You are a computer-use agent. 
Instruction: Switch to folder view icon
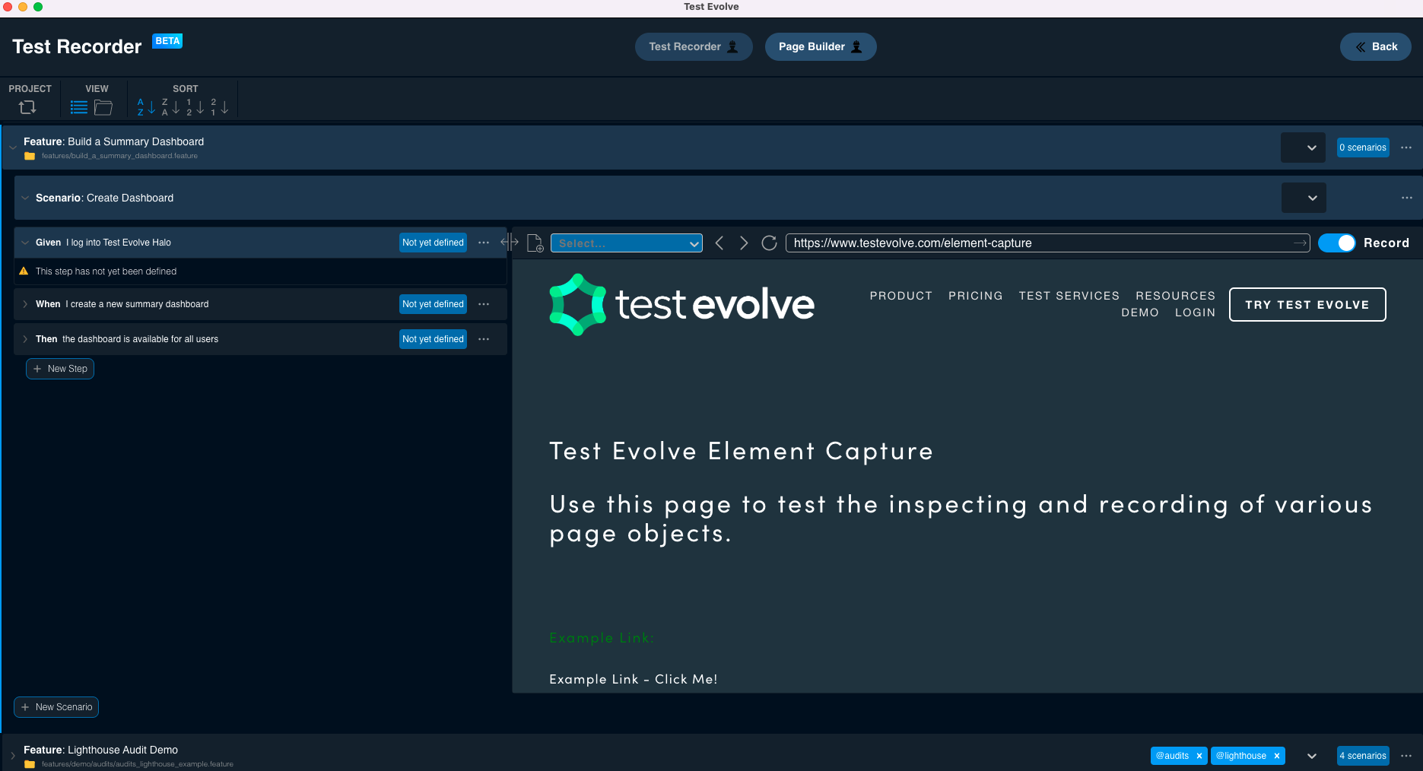pyautogui.click(x=103, y=107)
